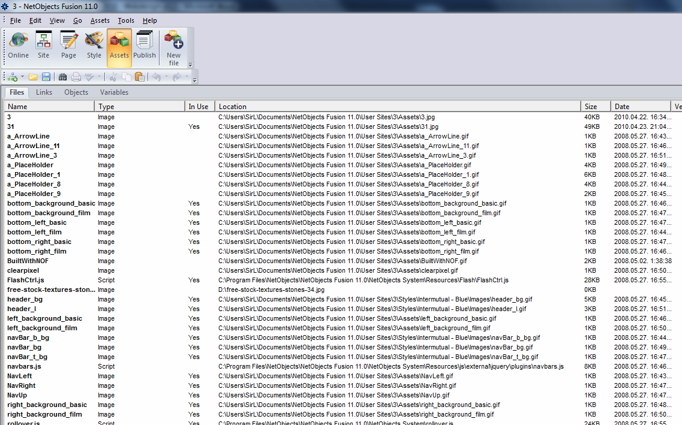Open the undo history dropdown arrow

[166, 77]
